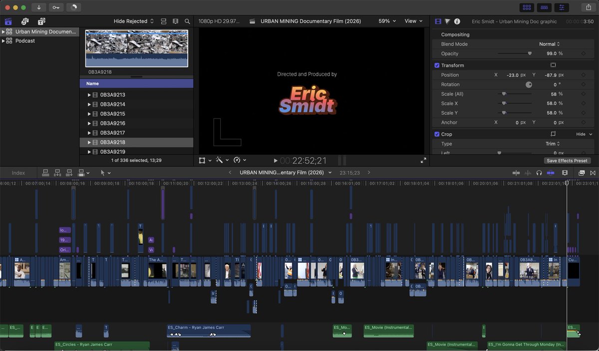Image resolution: width=599 pixels, height=351 pixels.
Task: Open the timeline Index
Action: point(18,173)
